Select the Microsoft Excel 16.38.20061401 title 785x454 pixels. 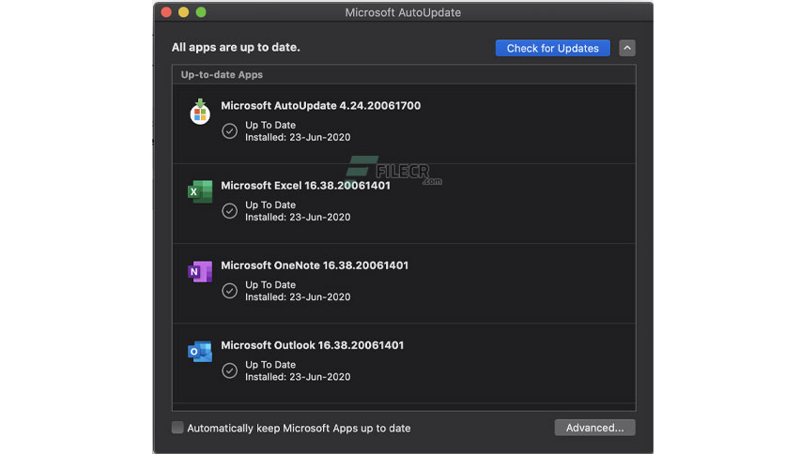(305, 186)
